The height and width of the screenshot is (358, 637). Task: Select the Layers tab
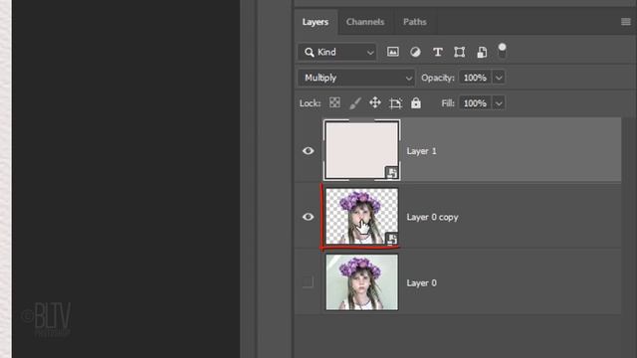coord(316,22)
